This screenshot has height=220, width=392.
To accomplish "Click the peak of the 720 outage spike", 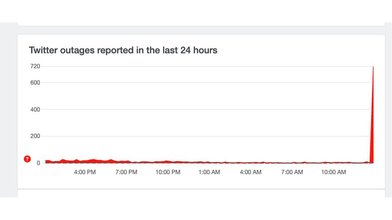I will 373,67.
